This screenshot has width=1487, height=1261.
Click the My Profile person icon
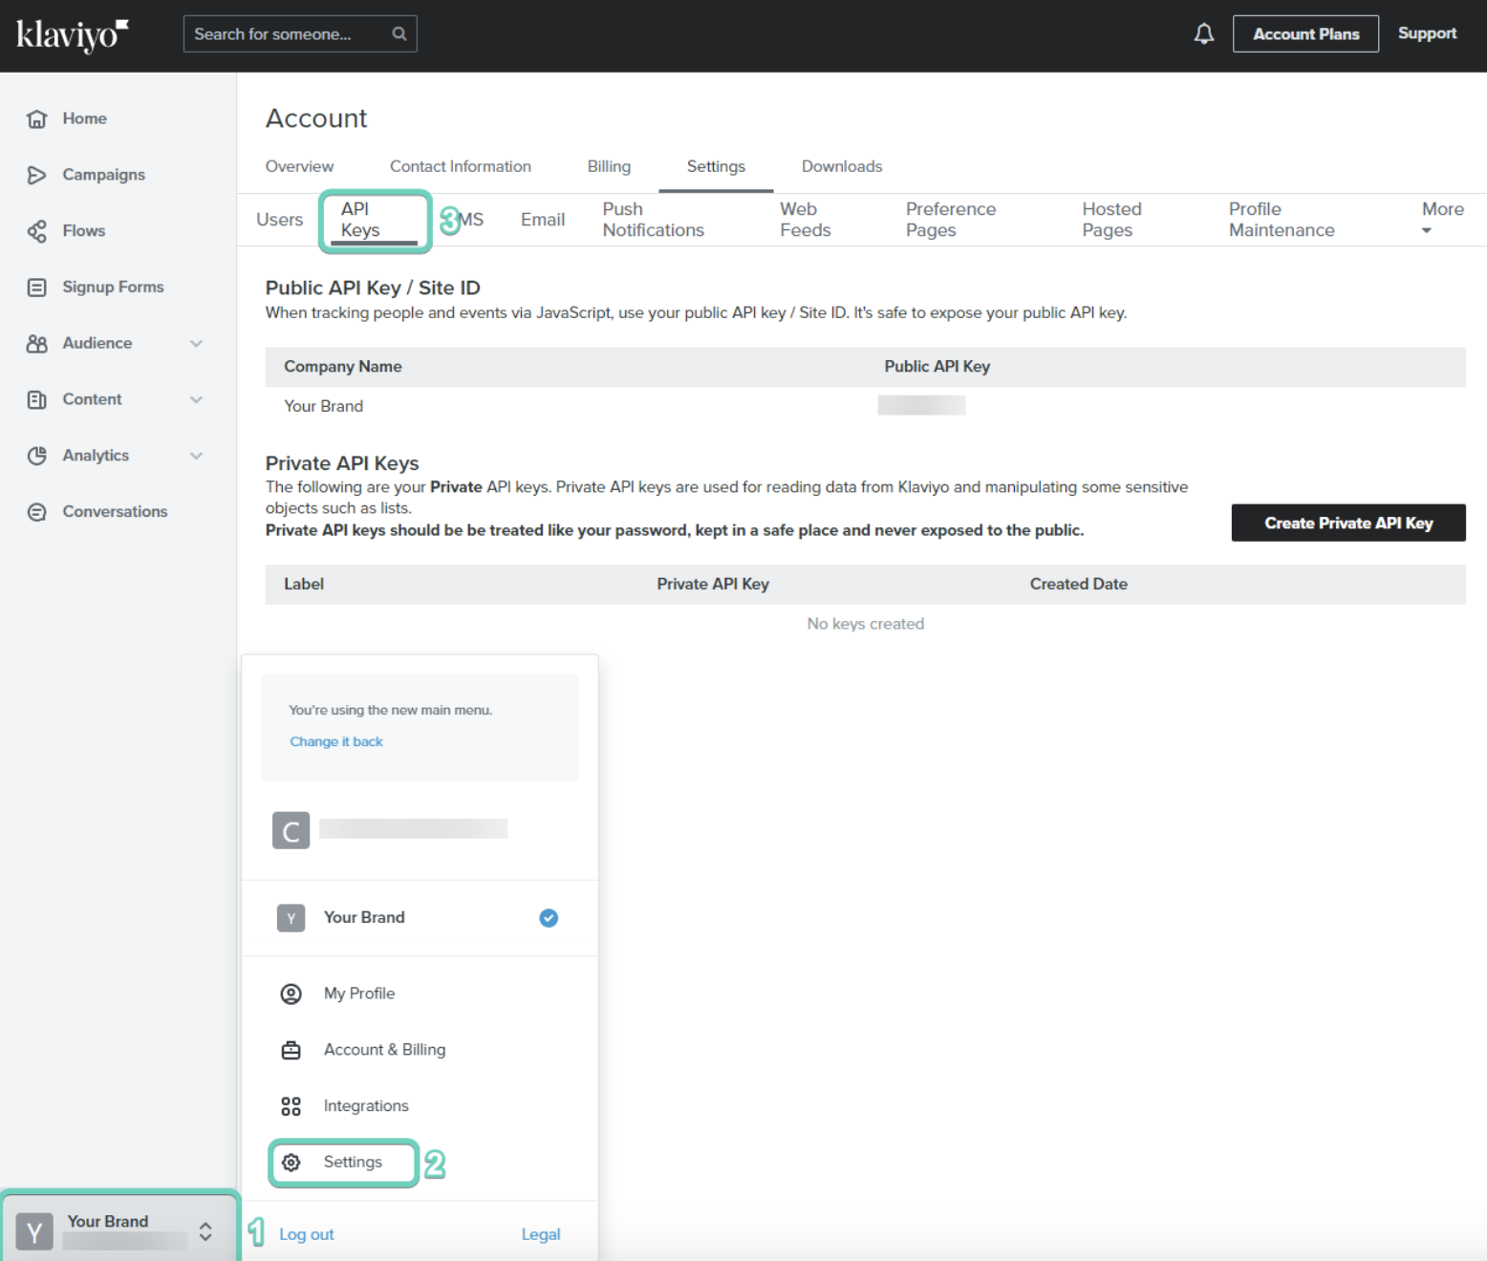(x=291, y=994)
